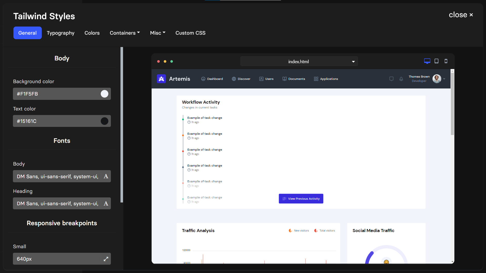
Task: Switch preview to mobile phone view
Action: (446, 61)
